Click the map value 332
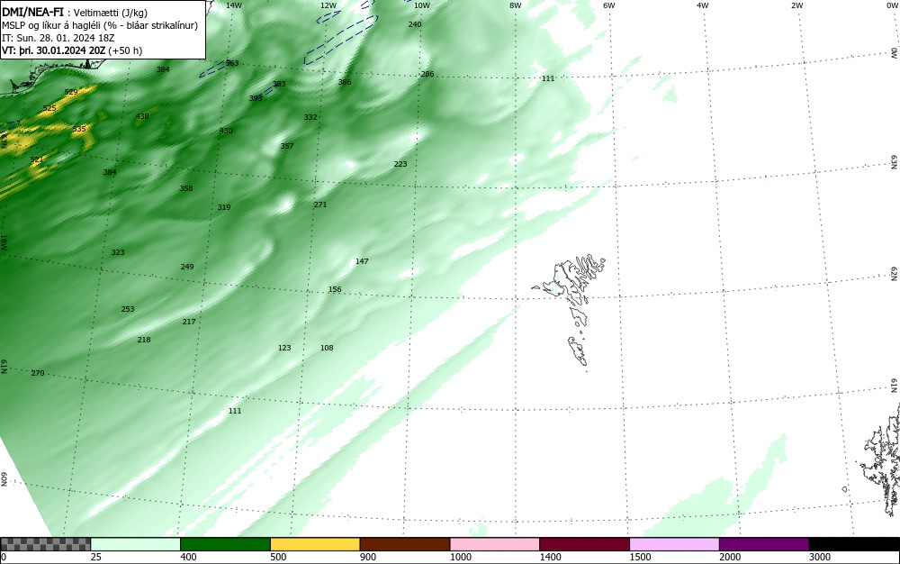900x564 pixels. point(310,117)
